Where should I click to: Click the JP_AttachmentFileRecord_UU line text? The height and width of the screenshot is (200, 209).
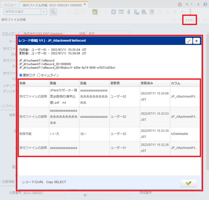click(67, 68)
